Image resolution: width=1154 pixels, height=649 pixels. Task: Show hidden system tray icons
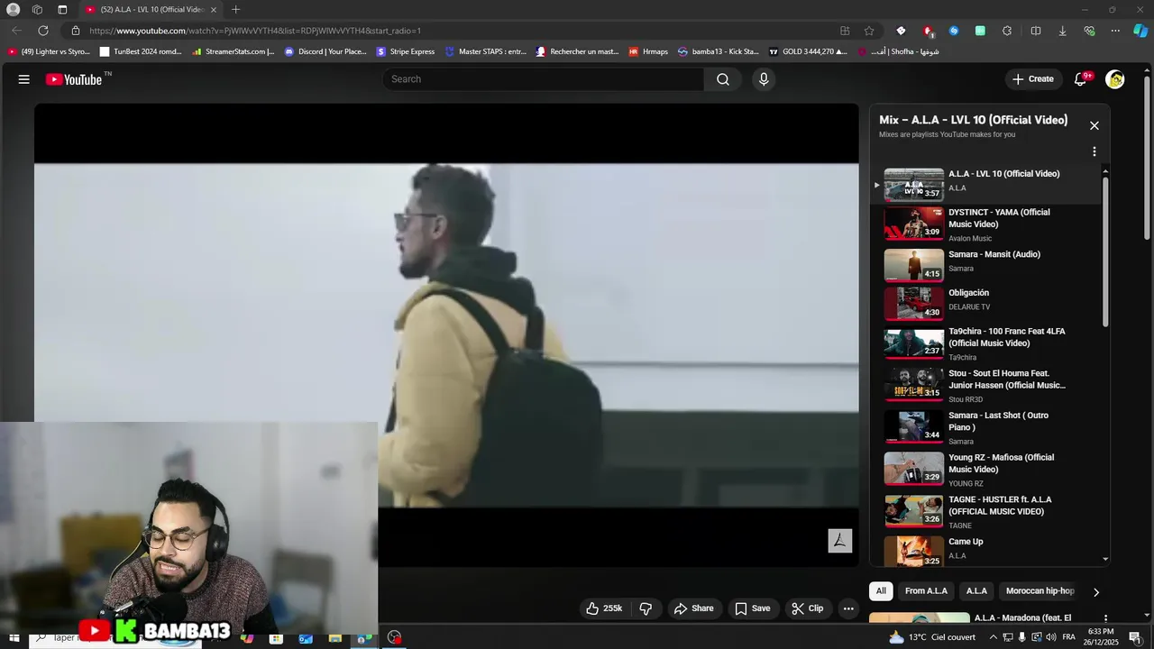tap(994, 637)
